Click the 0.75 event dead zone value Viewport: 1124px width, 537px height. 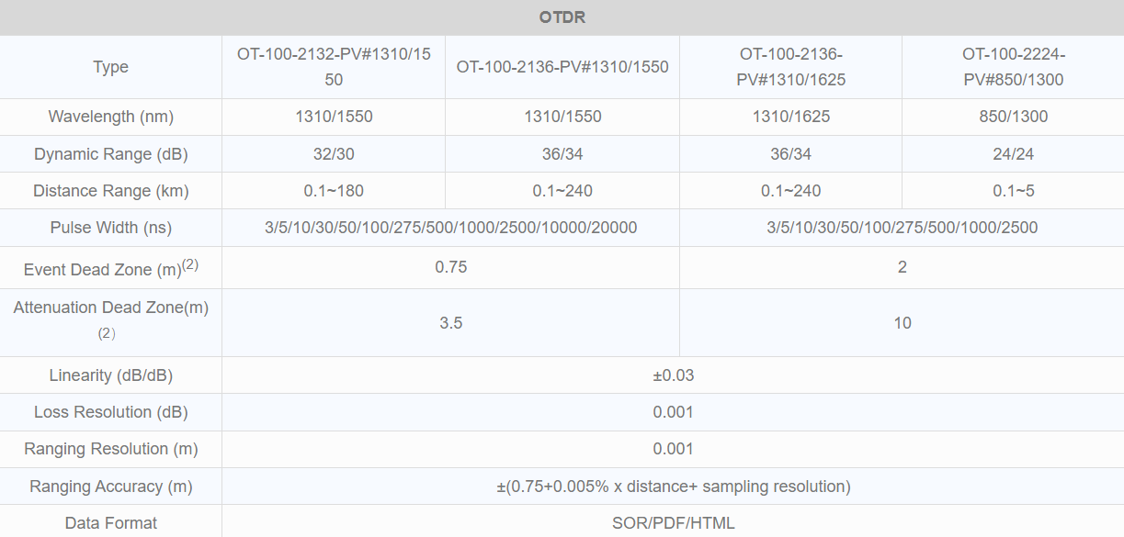[450, 267]
